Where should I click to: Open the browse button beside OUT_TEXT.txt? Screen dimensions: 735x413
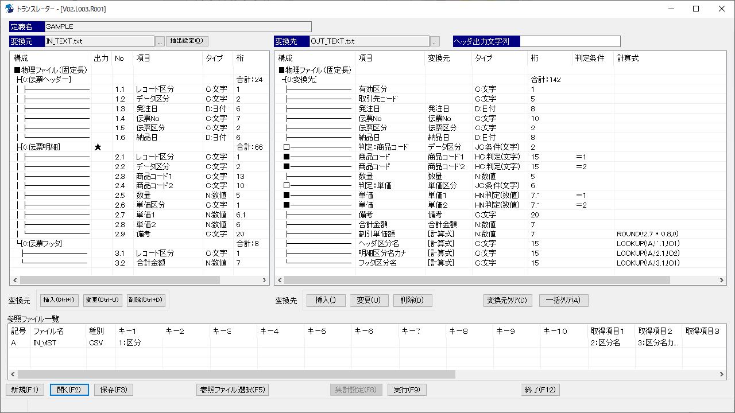tap(435, 41)
